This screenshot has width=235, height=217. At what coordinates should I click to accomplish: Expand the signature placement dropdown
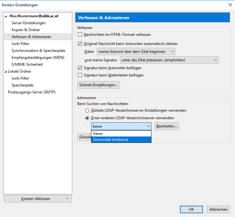pyautogui.click(x=169, y=60)
